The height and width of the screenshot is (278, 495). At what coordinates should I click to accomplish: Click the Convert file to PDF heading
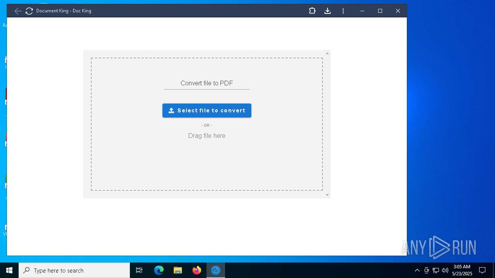pyautogui.click(x=207, y=83)
